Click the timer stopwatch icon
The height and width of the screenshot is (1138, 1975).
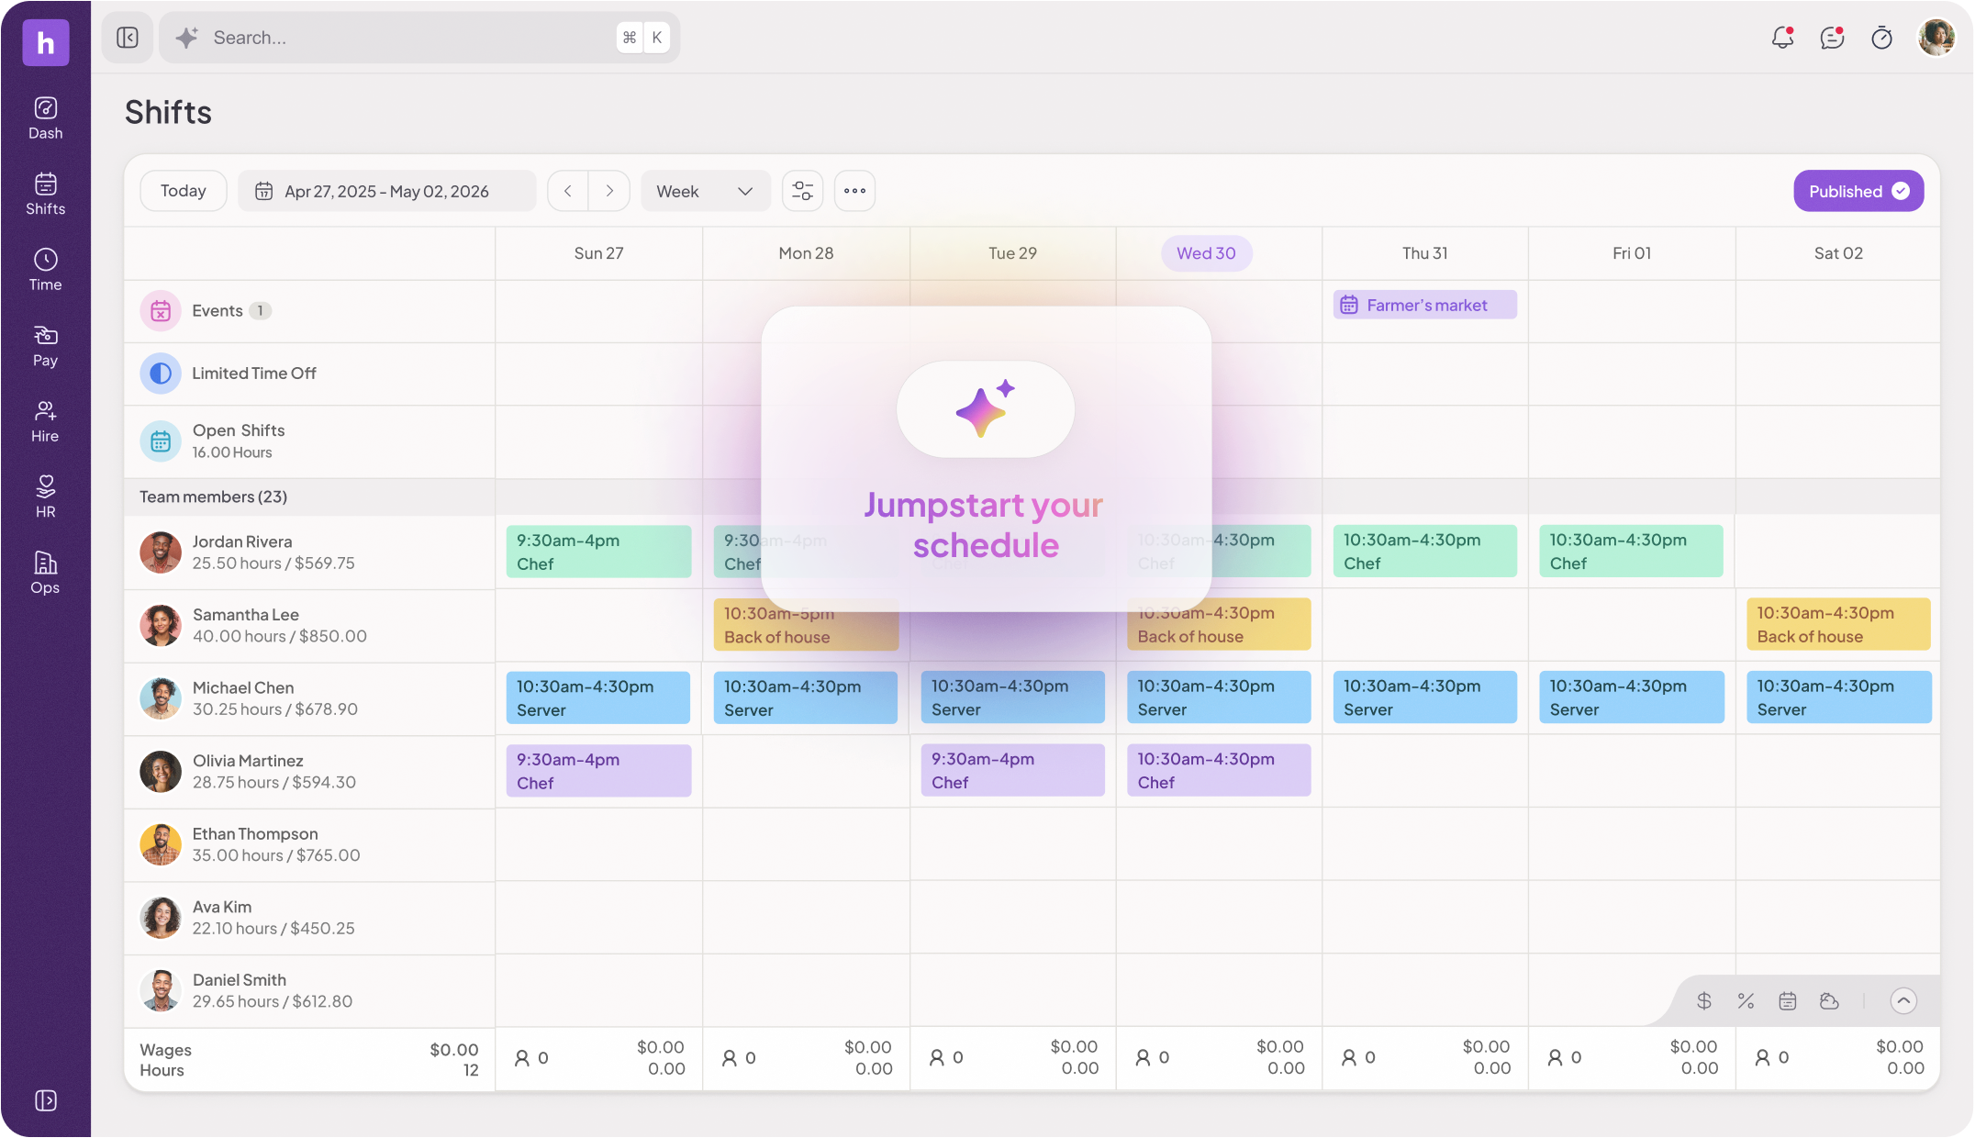pos(1881,38)
